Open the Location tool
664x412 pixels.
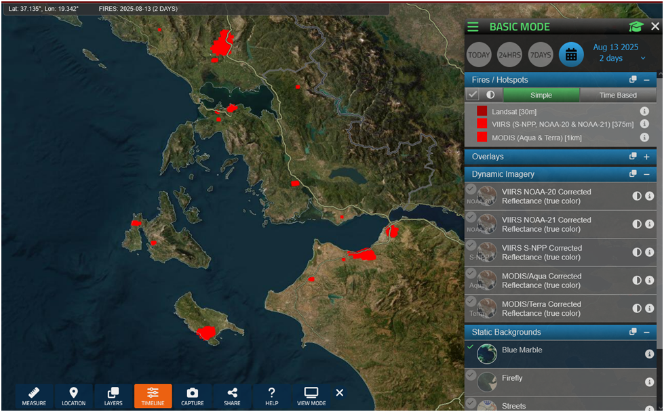(x=73, y=396)
